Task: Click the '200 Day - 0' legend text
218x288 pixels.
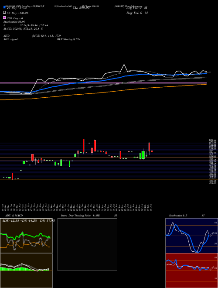Action: 15,18
